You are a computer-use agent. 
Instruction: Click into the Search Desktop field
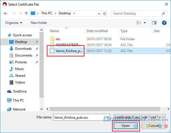click(x=139, y=13)
